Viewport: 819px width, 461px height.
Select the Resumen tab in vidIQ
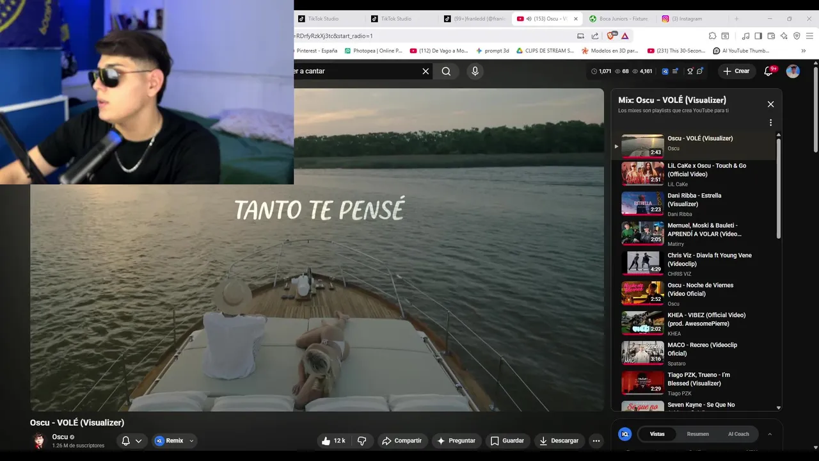pyautogui.click(x=697, y=434)
